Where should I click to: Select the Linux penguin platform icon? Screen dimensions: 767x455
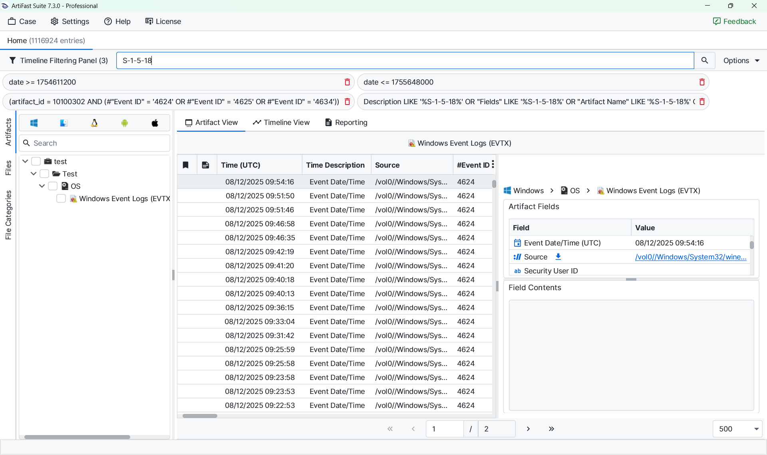94,123
